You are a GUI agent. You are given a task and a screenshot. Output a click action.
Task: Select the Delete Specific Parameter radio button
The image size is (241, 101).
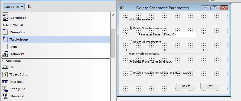[x=131, y=28]
